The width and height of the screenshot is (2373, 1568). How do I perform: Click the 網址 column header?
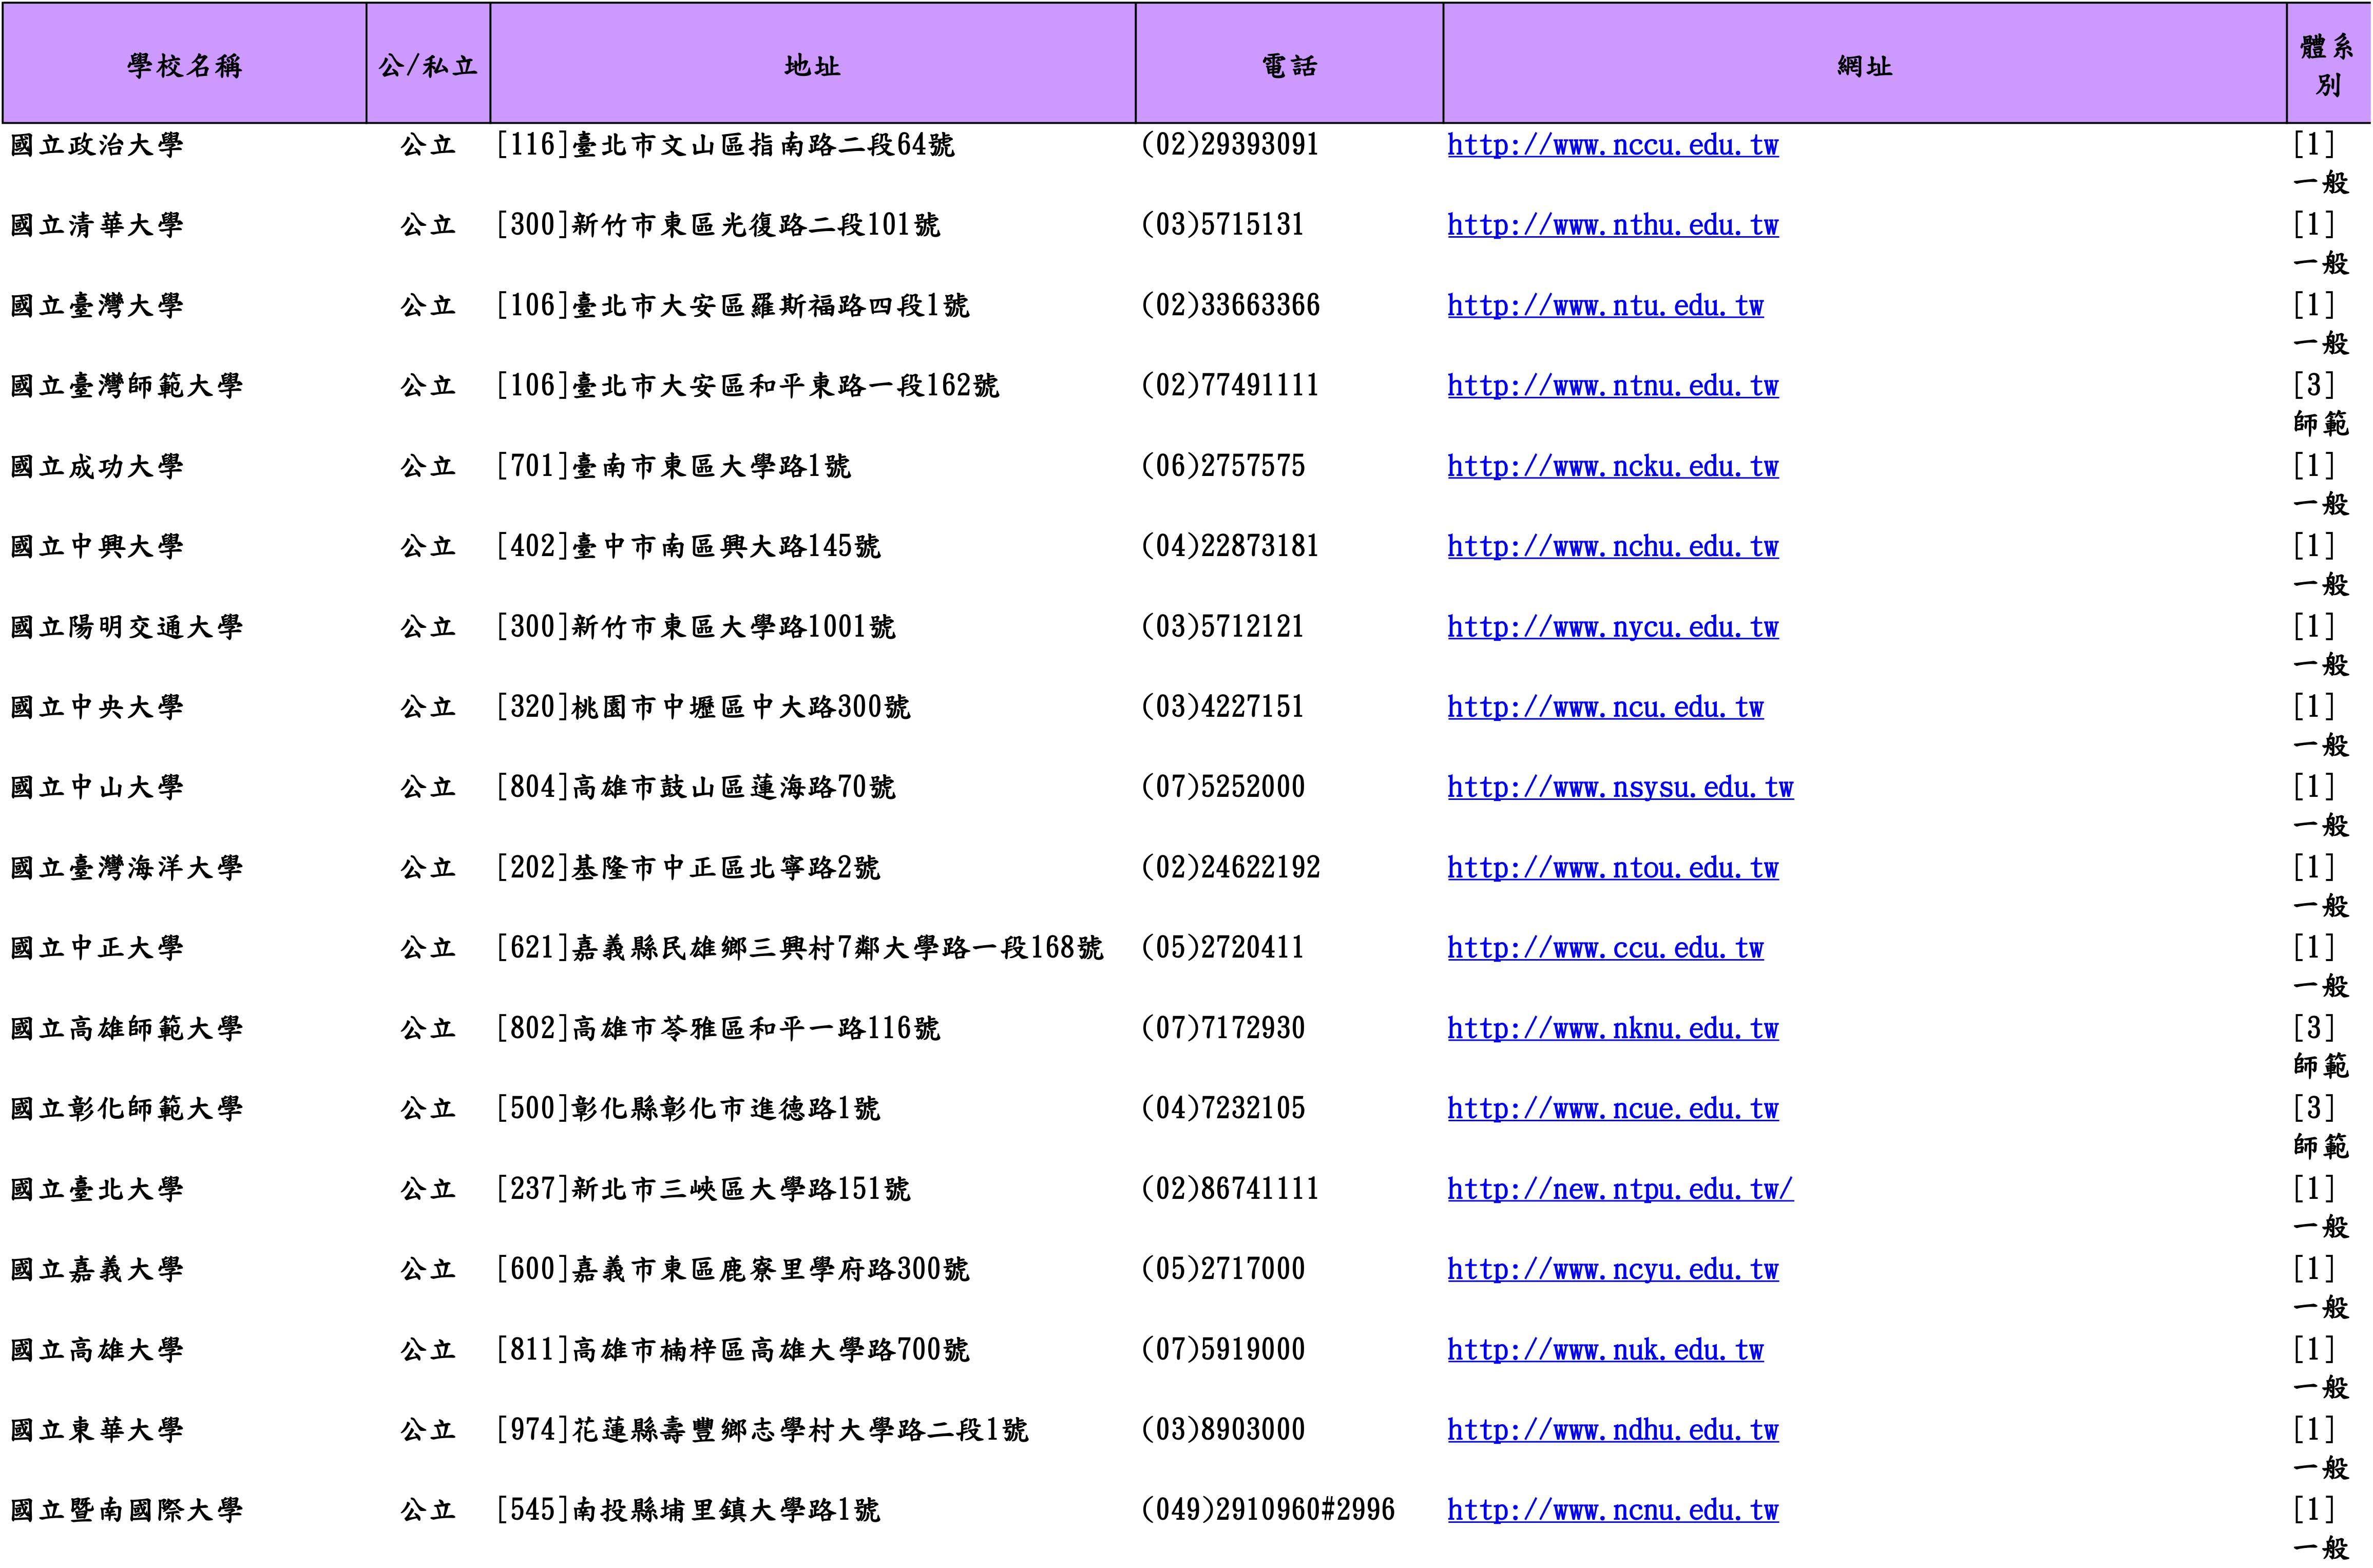pyautogui.click(x=1864, y=66)
